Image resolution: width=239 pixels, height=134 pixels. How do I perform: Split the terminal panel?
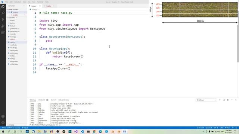pyautogui.click(x=224, y=100)
